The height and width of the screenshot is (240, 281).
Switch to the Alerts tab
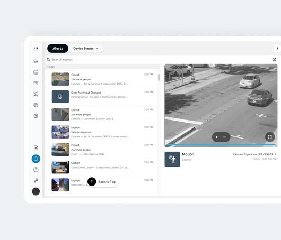click(58, 49)
